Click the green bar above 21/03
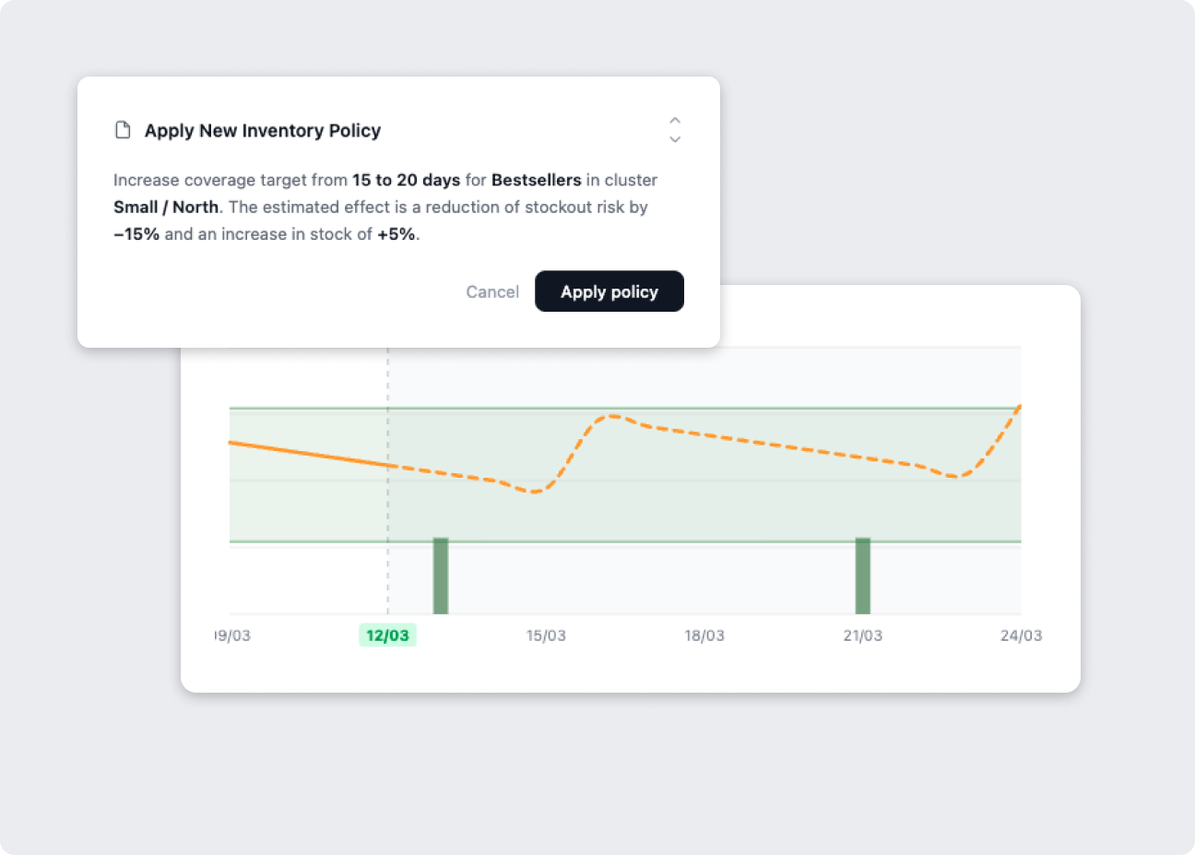 pos(863,576)
